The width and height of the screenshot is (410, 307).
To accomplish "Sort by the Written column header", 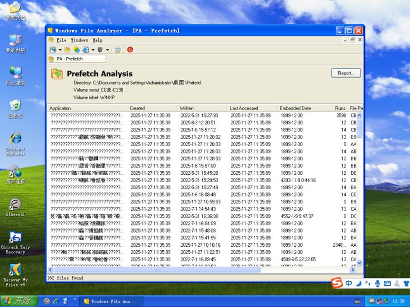I will click(x=202, y=108).
